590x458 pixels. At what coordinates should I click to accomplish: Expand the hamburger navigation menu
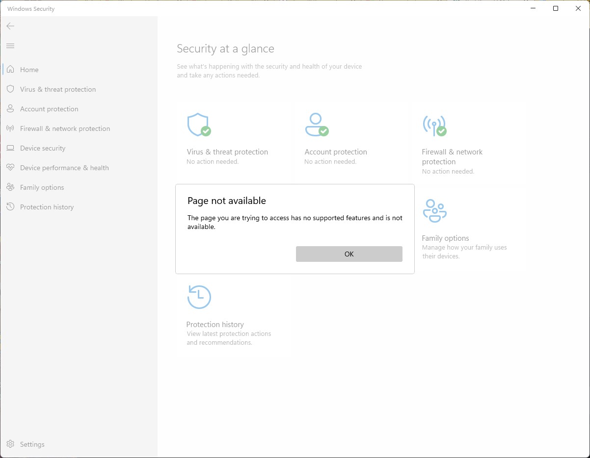point(10,46)
